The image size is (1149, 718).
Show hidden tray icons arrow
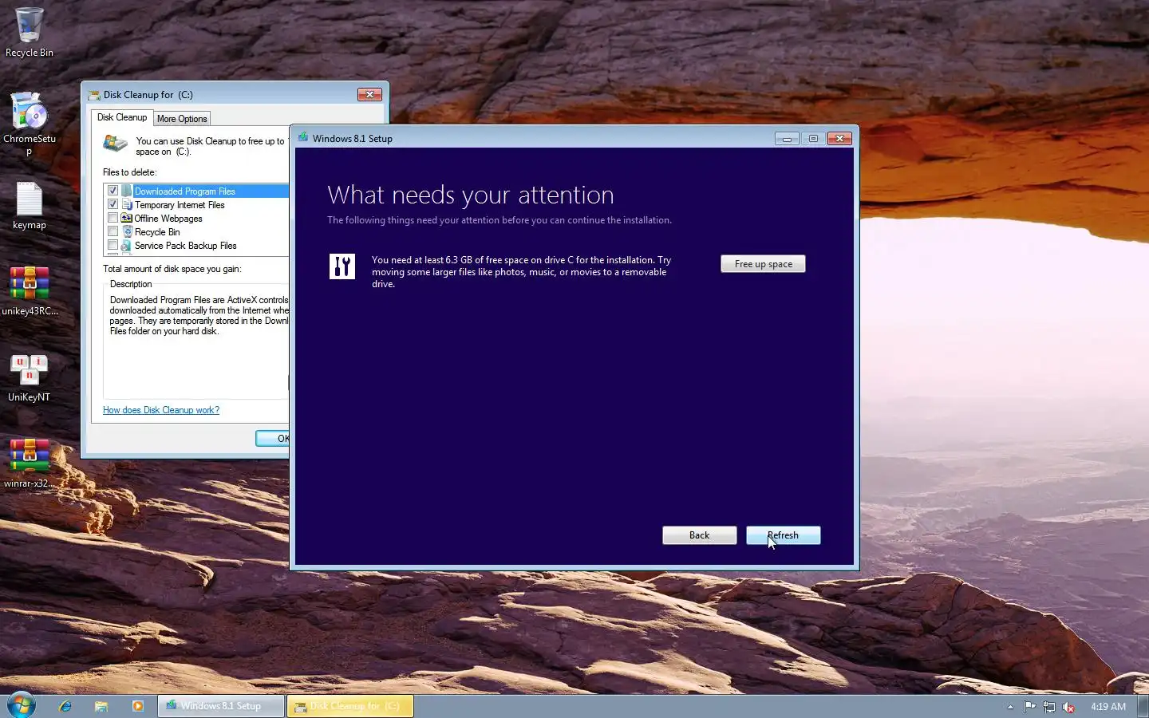1010,707
